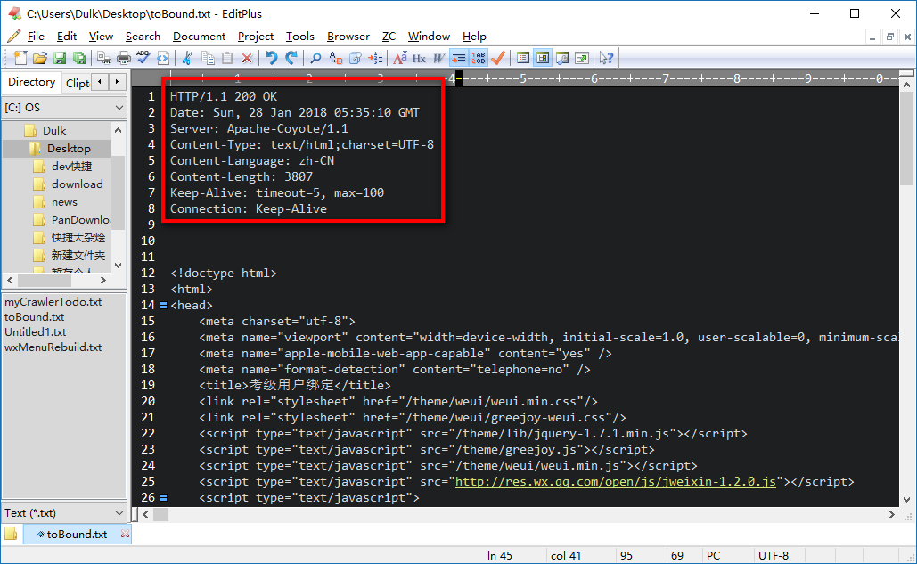Click the context Help arrow icon
Screen dimensions: 917x564
pos(607,58)
